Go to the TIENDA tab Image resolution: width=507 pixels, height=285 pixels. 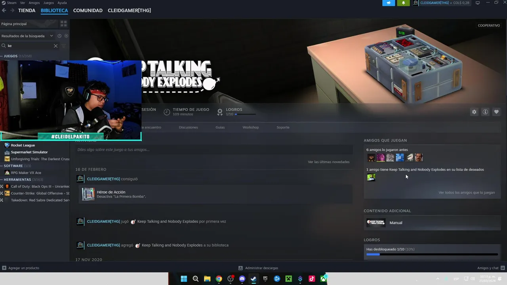pyautogui.click(x=27, y=10)
